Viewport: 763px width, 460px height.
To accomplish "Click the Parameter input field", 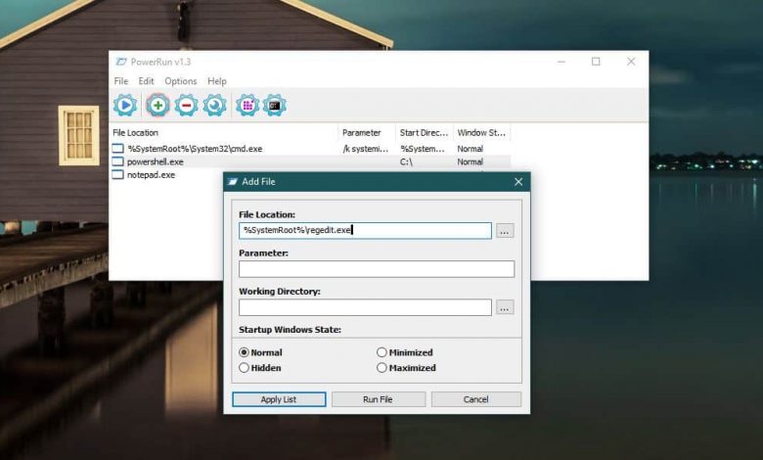I will coord(377,269).
